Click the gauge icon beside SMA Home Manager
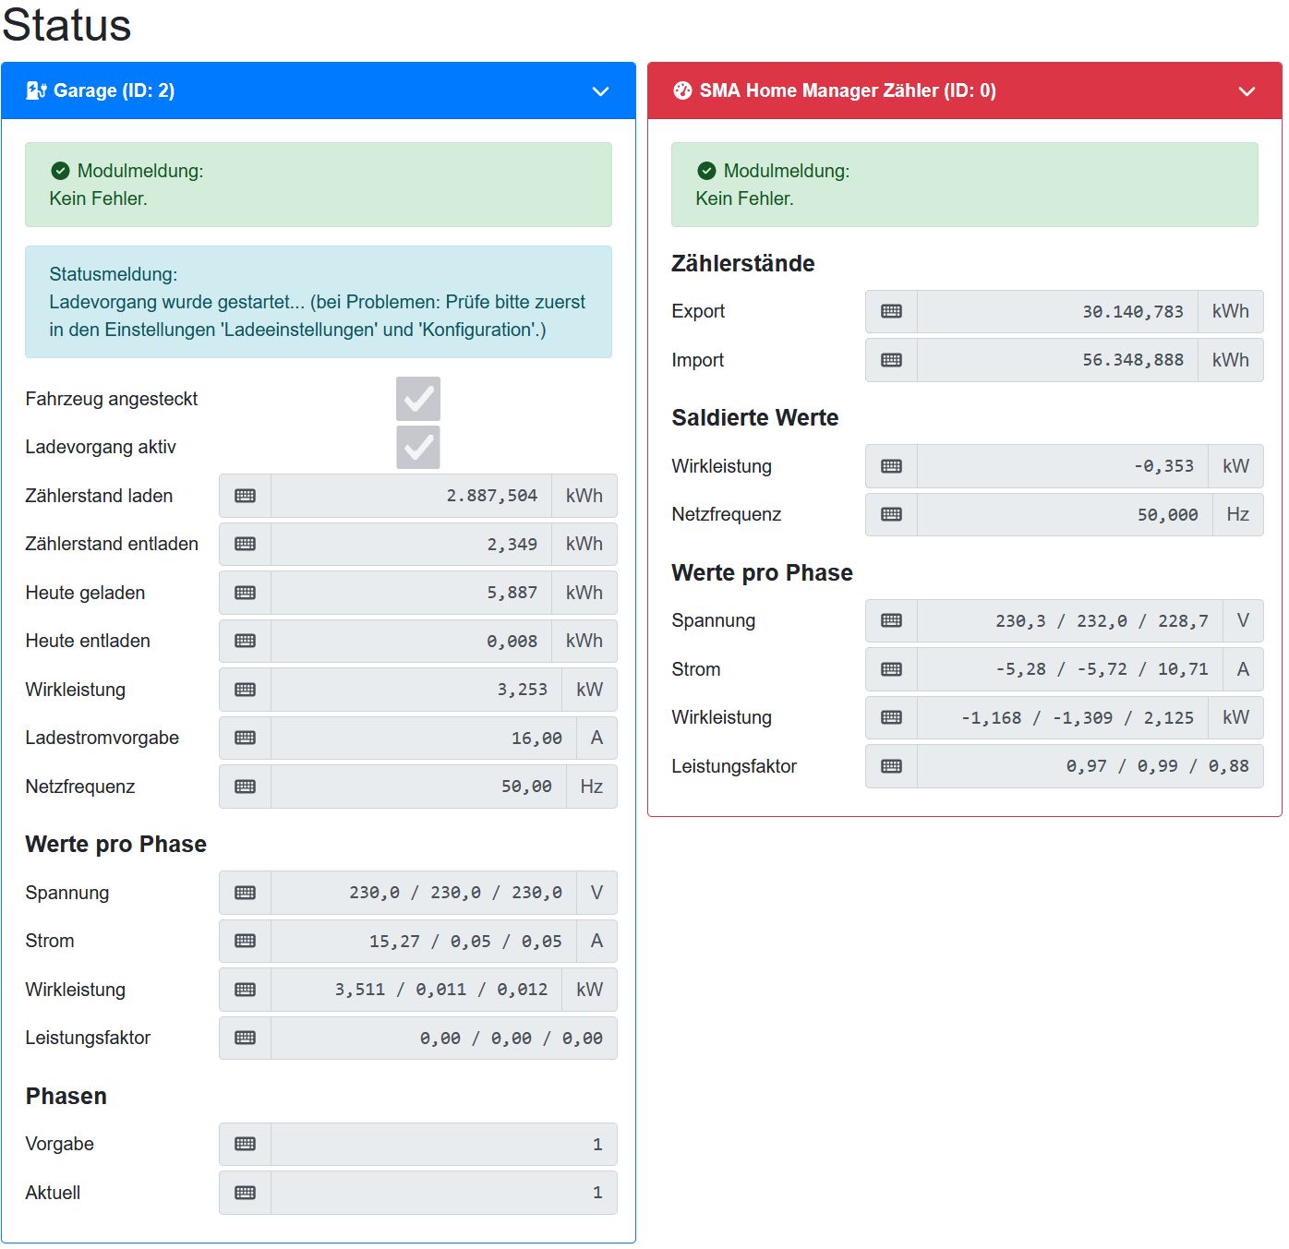The image size is (1289, 1249). (x=682, y=90)
